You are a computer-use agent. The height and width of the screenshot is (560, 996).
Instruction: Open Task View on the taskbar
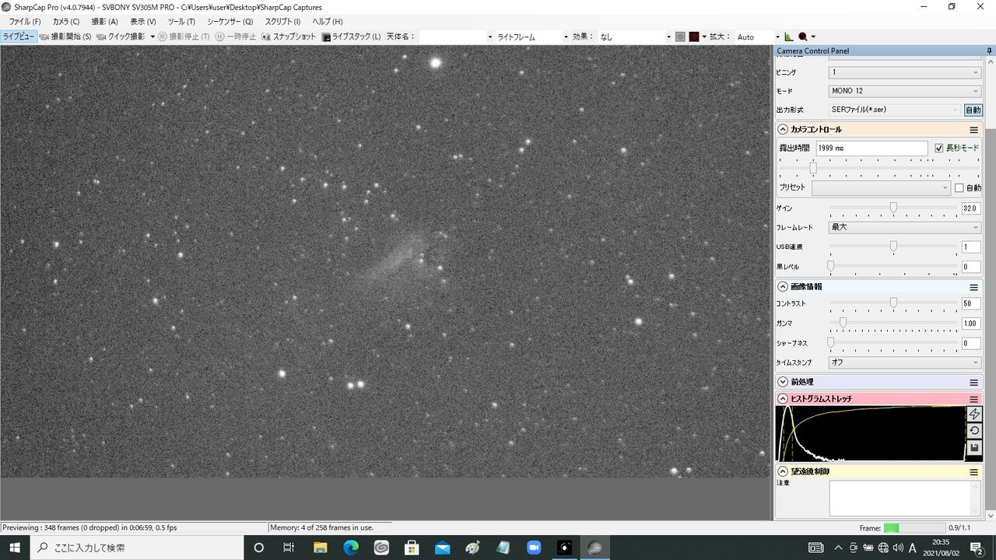tap(289, 548)
